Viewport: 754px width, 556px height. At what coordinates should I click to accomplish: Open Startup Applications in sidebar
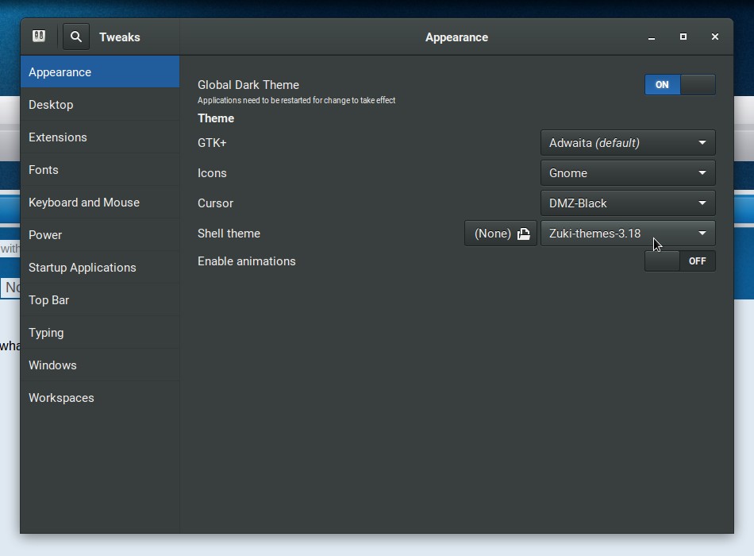(83, 268)
